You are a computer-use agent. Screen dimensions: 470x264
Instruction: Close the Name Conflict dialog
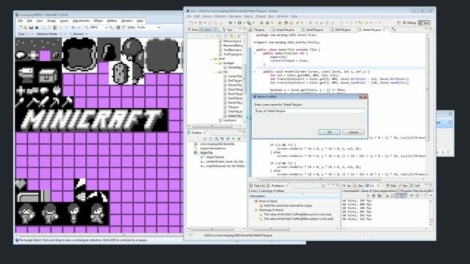coord(363,97)
